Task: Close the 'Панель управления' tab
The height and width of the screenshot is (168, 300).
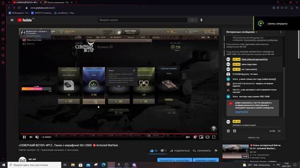Action: (x=72, y=2)
